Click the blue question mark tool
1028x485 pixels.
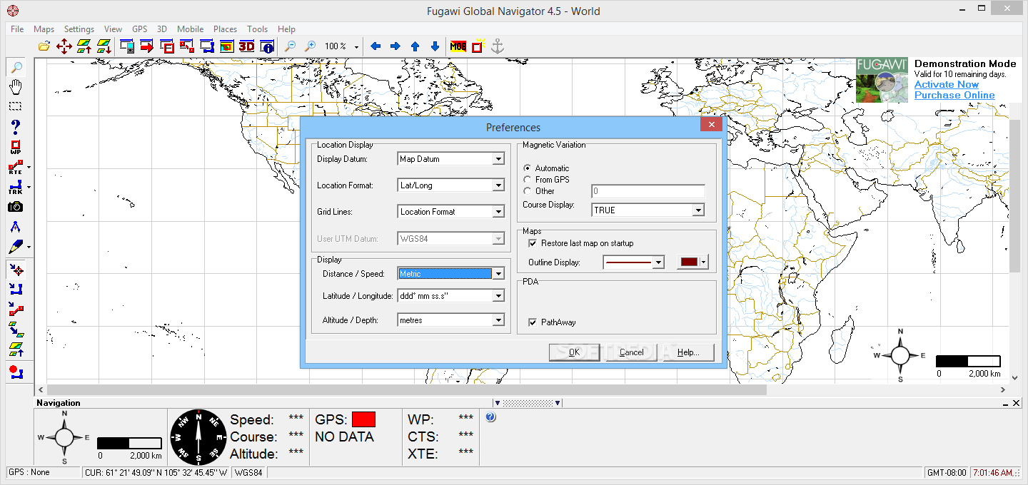(x=15, y=127)
